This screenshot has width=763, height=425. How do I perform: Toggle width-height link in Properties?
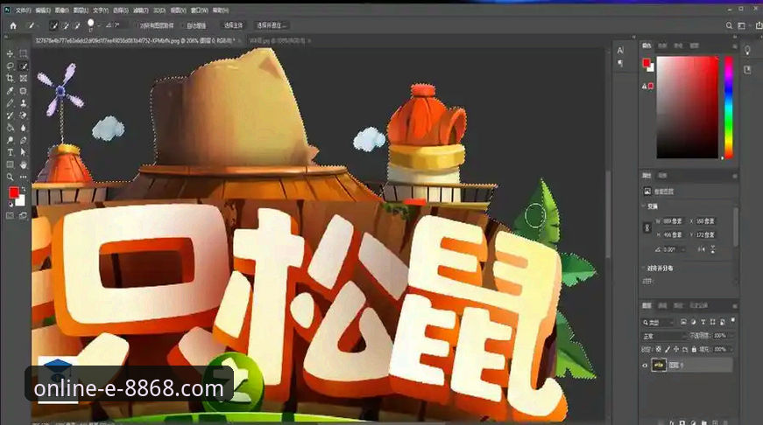[x=647, y=227]
